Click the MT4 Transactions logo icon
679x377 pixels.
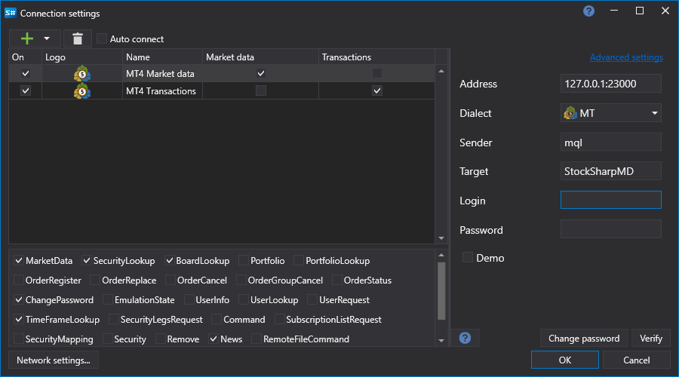(x=81, y=91)
